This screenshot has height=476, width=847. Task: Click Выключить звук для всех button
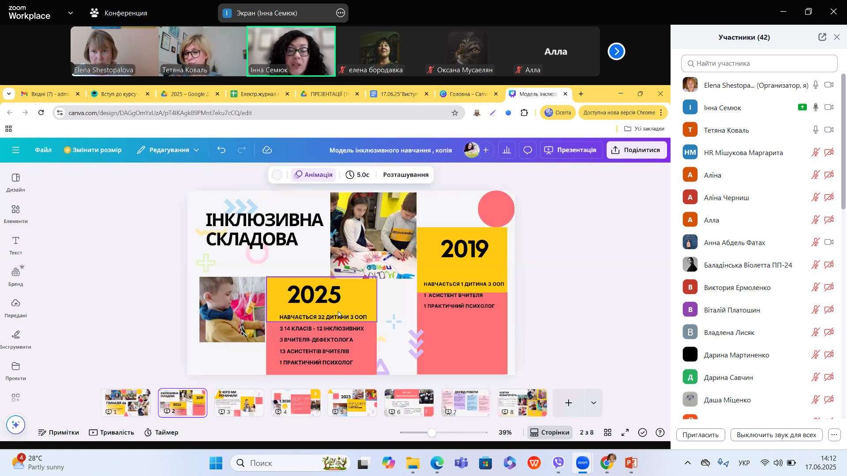click(x=776, y=435)
